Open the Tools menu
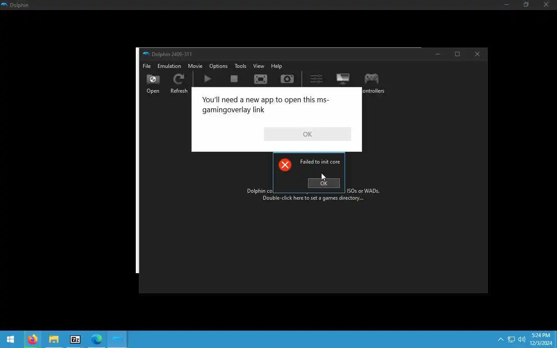The image size is (557, 348). [x=240, y=66]
